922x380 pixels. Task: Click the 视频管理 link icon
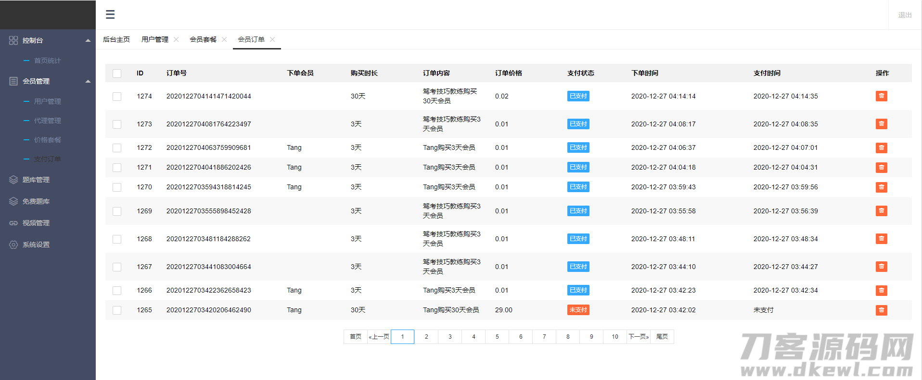click(x=13, y=223)
